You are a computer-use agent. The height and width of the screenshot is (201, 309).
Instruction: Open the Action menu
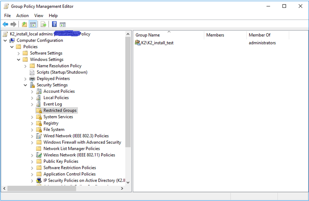tap(22, 16)
